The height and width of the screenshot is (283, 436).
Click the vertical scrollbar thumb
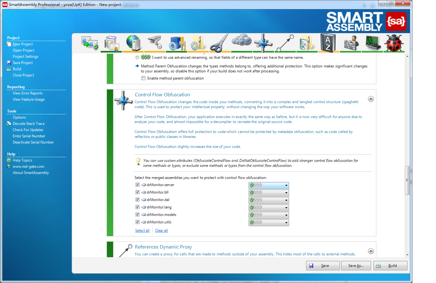coord(407,180)
